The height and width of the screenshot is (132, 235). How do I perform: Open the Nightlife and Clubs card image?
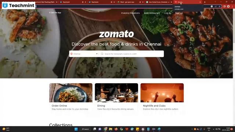tap(162, 93)
